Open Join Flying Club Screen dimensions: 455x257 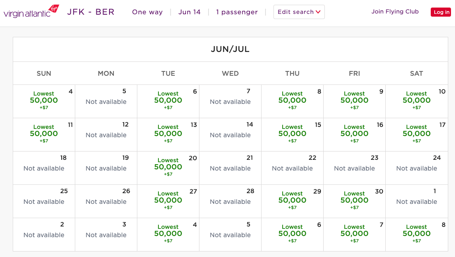click(395, 12)
